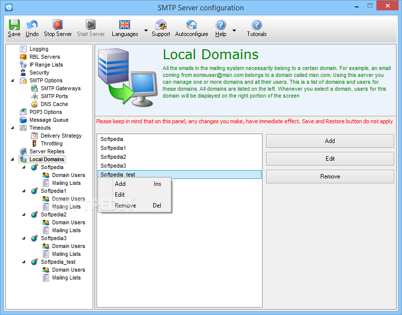The height and width of the screenshot is (315, 402).
Task: Select Softpedia in the domains list
Action: click(179, 139)
